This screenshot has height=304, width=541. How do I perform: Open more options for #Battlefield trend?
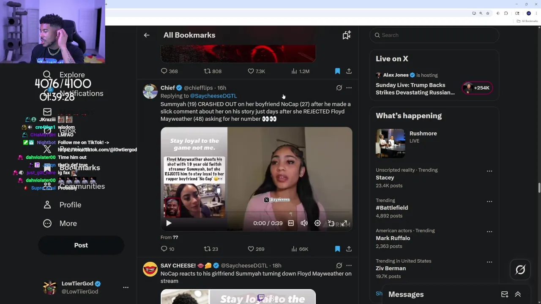[489, 201]
